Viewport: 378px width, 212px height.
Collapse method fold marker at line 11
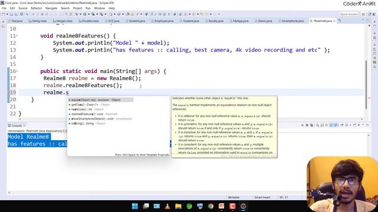tap(17, 36)
